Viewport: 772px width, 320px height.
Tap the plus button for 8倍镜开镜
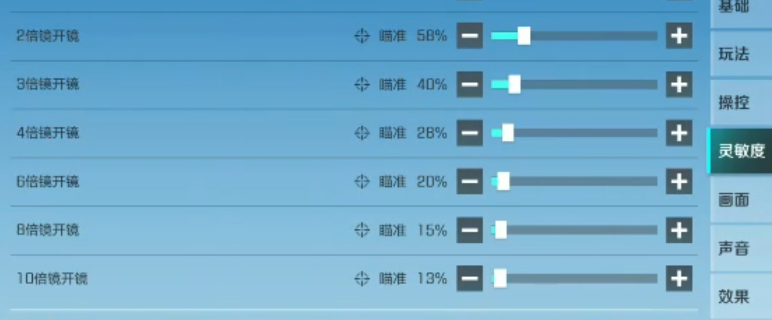click(679, 230)
